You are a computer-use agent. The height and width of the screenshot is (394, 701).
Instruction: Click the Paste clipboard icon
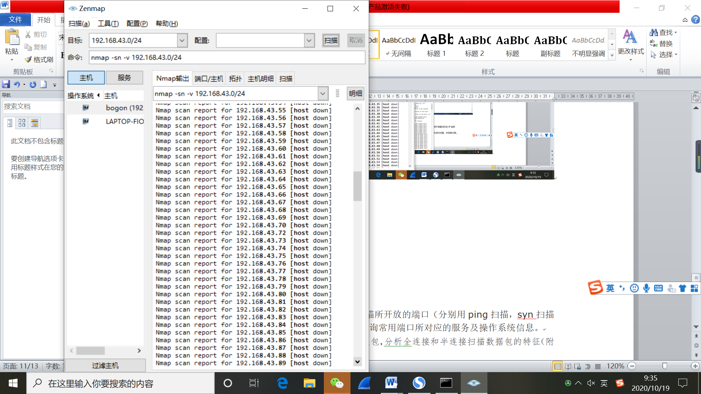[x=12, y=38]
